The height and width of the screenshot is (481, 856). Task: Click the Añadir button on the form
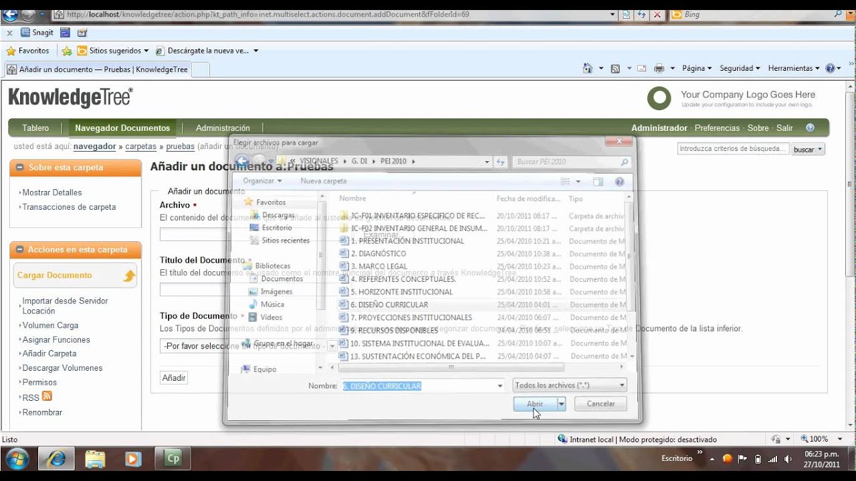point(174,377)
